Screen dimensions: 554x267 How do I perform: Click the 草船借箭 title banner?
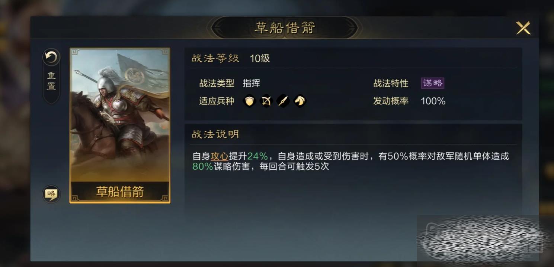285,27
